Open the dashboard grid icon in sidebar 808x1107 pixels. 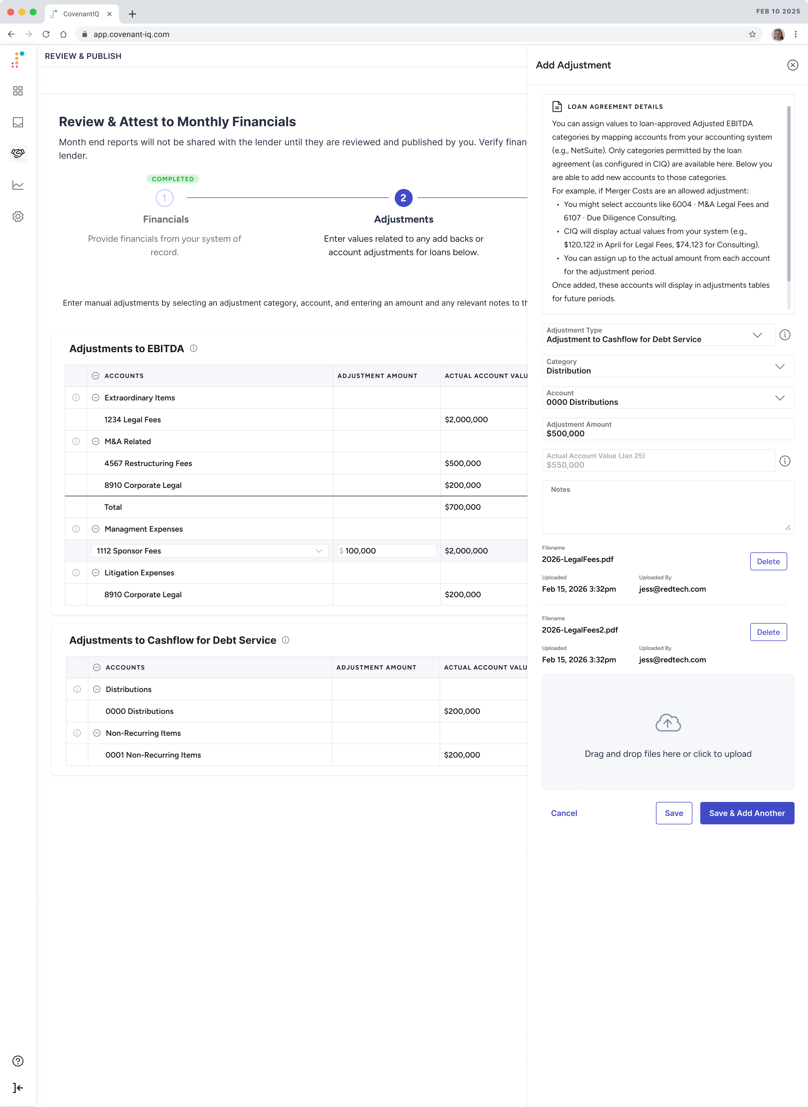click(x=18, y=91)
